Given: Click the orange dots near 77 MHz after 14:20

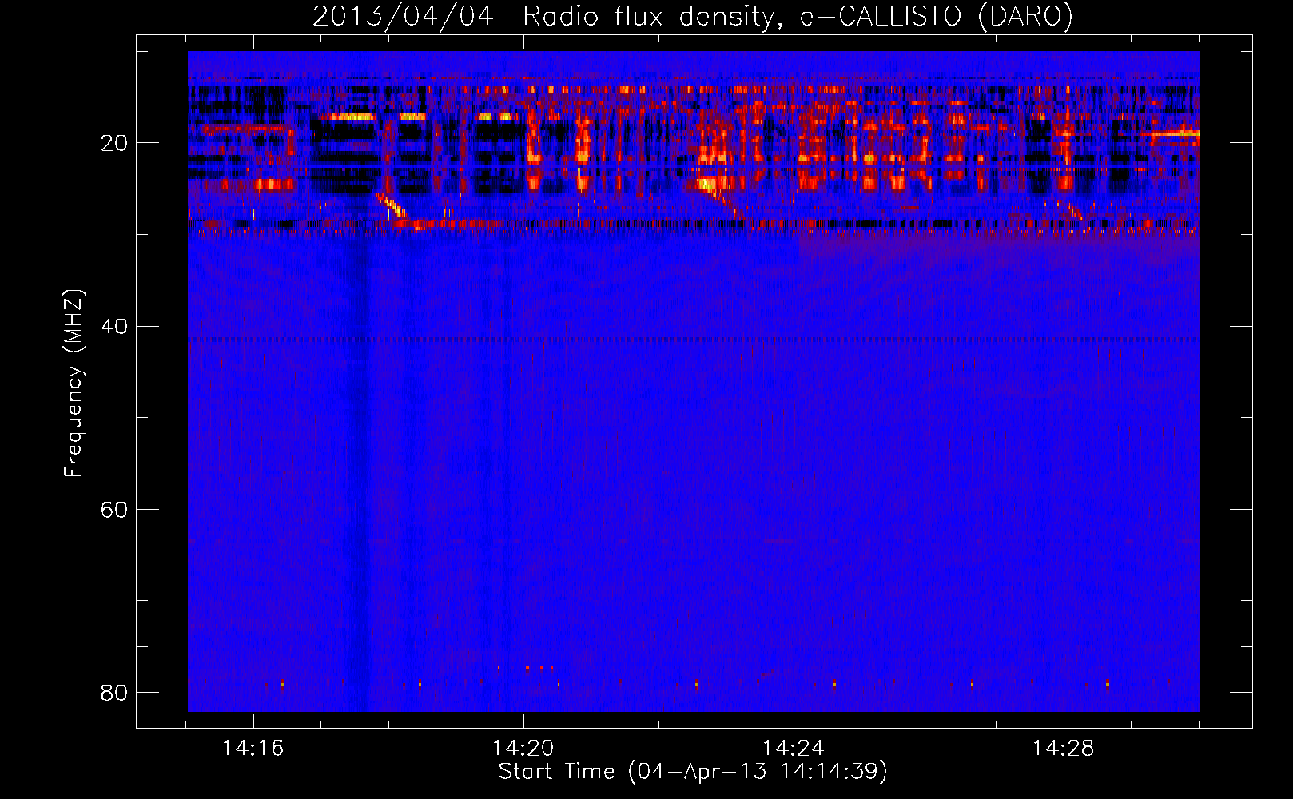Looking at the screenshot, I should 539,667.
